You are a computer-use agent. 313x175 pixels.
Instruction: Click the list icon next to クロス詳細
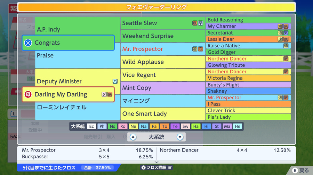[x=170, y=167]
